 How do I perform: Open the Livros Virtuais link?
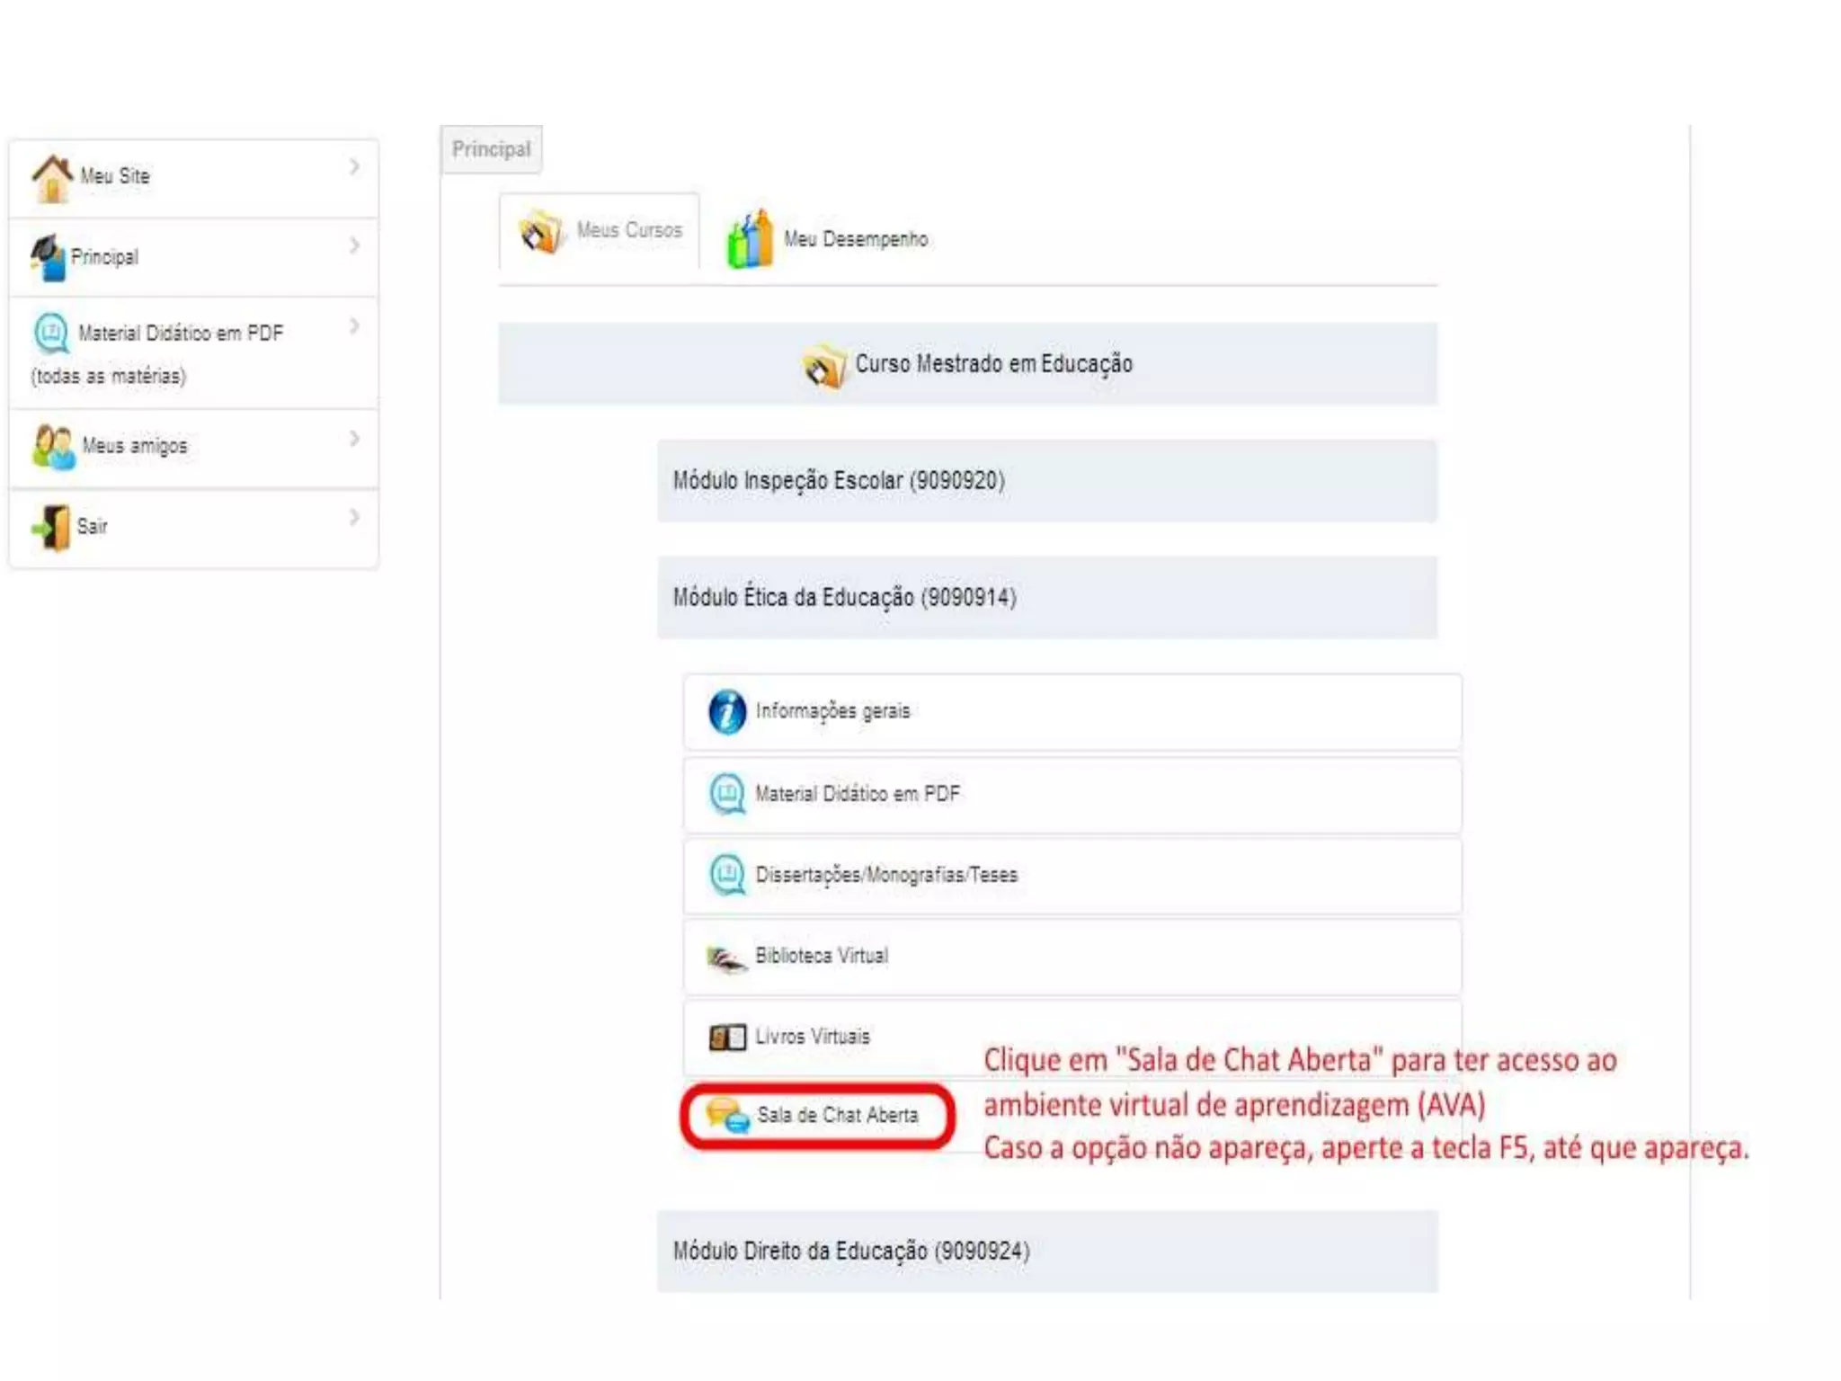click(1072, 1038)
